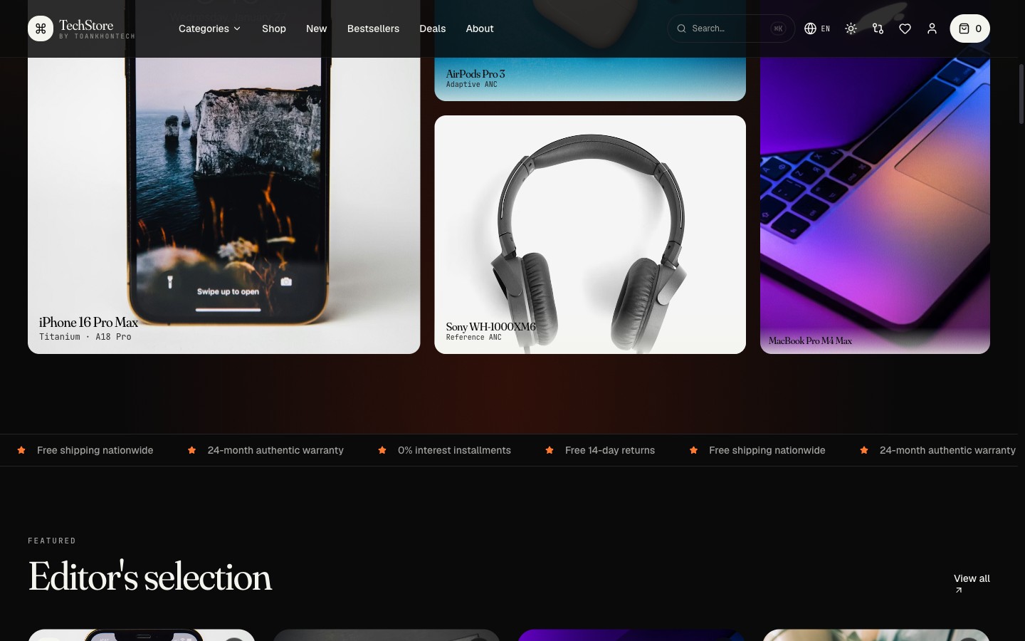The width and height of the screenshot is (1025, 641).
Task: Click the 'Titanium · A18 Pro' caption
Action: (x=85, y=337)
